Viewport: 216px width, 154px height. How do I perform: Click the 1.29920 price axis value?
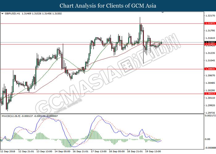(x=210, y=105)
